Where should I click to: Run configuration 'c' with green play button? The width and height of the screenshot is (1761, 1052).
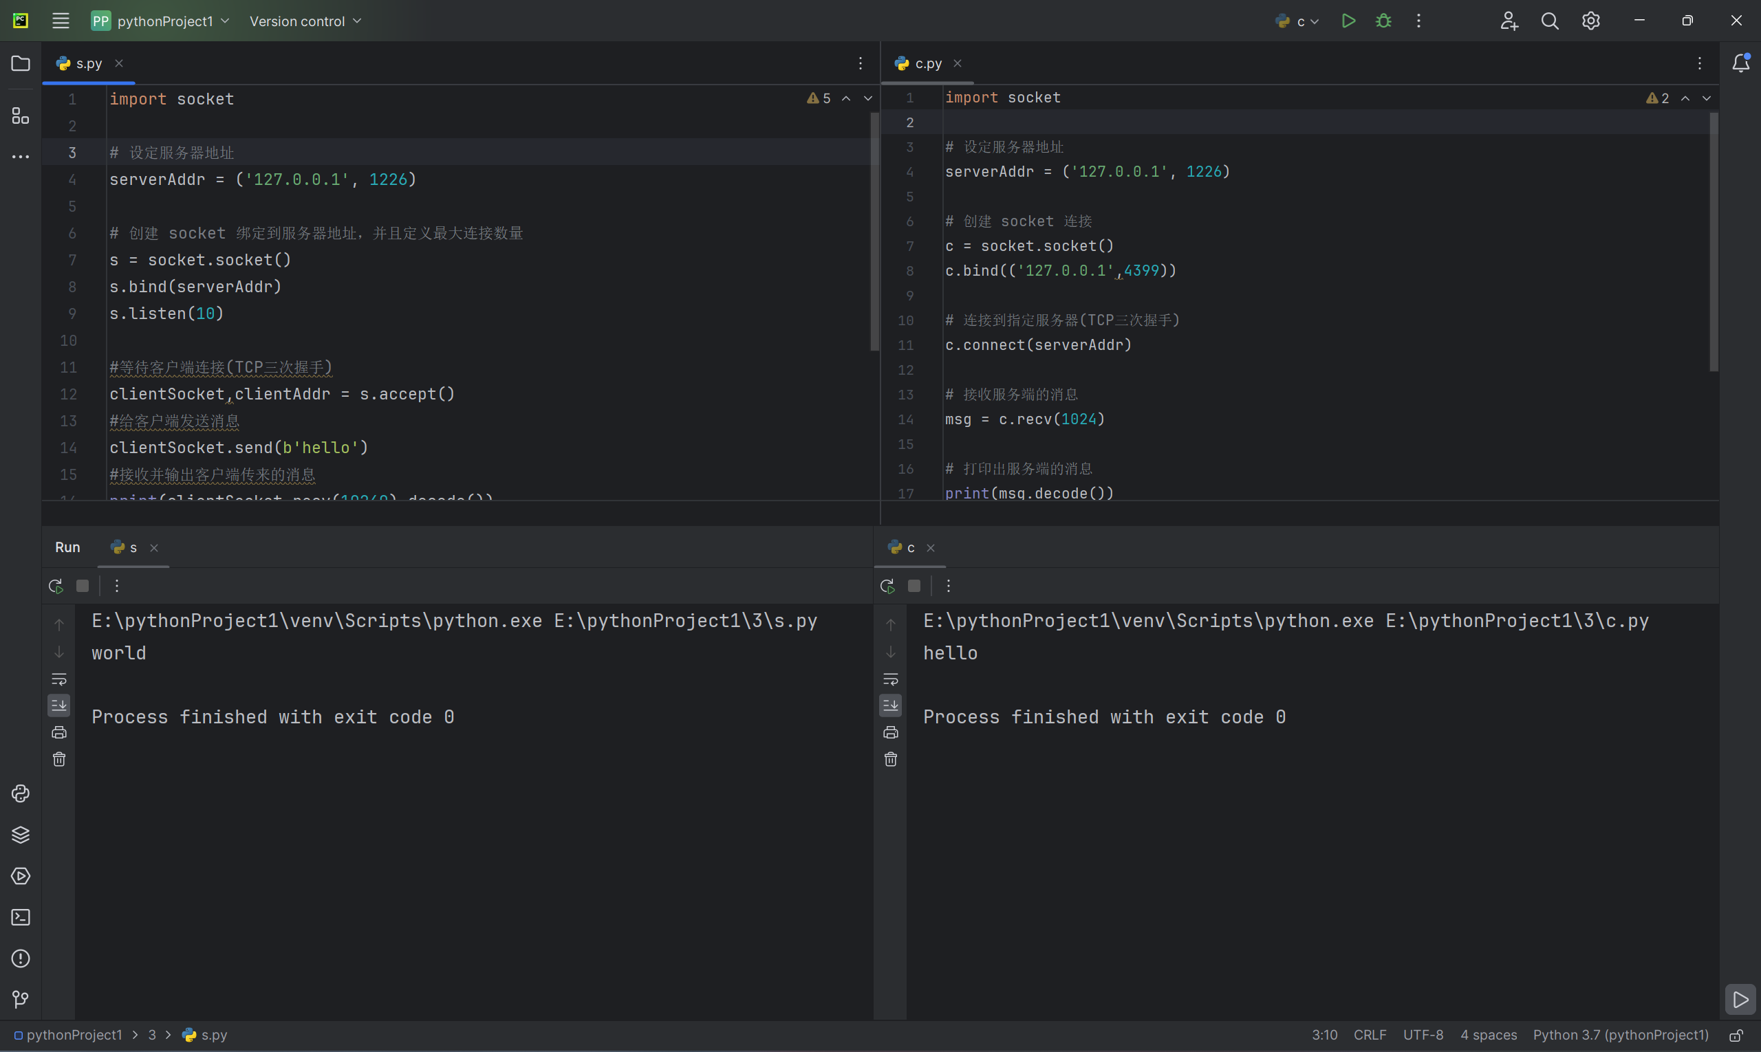point(1348,21)
